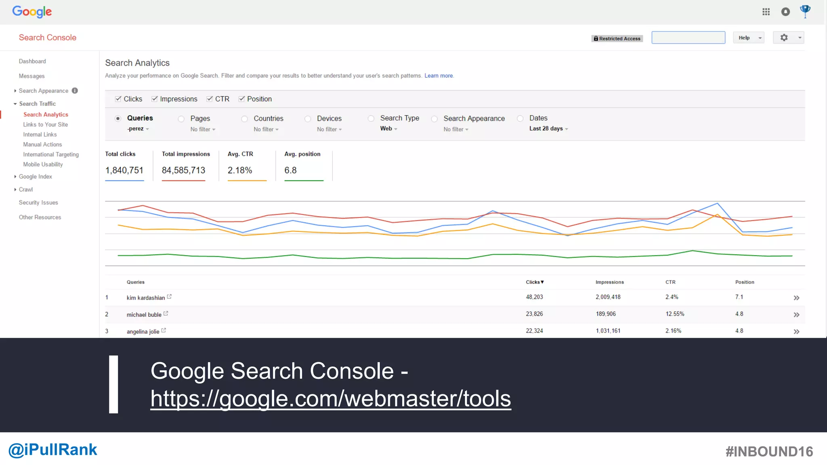
Task: Open International Targeting
Action: [51, 154]
